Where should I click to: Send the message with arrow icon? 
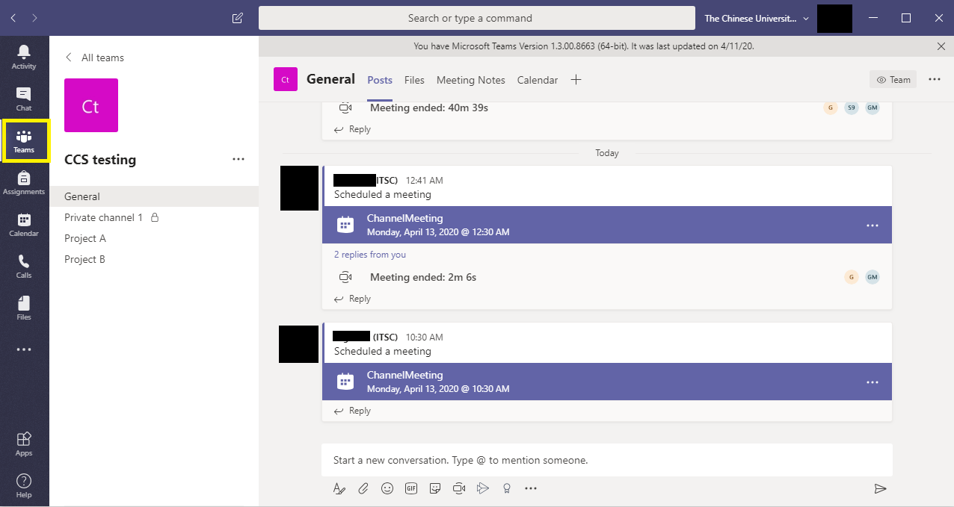click(881, 488)
